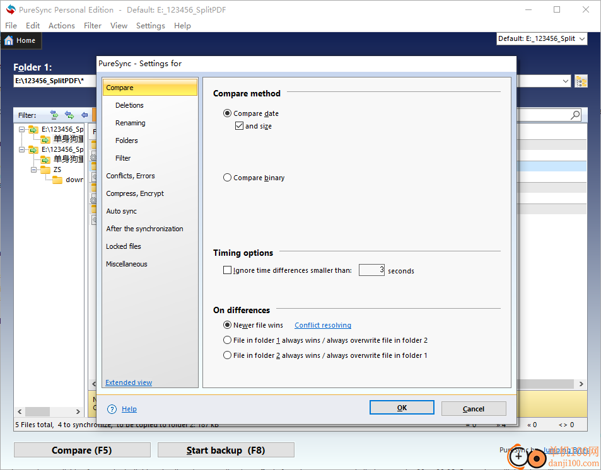The height and width of the screenshot is (470, 601).
Task: Click the Help link in dialog
Action: click(129, 409)
